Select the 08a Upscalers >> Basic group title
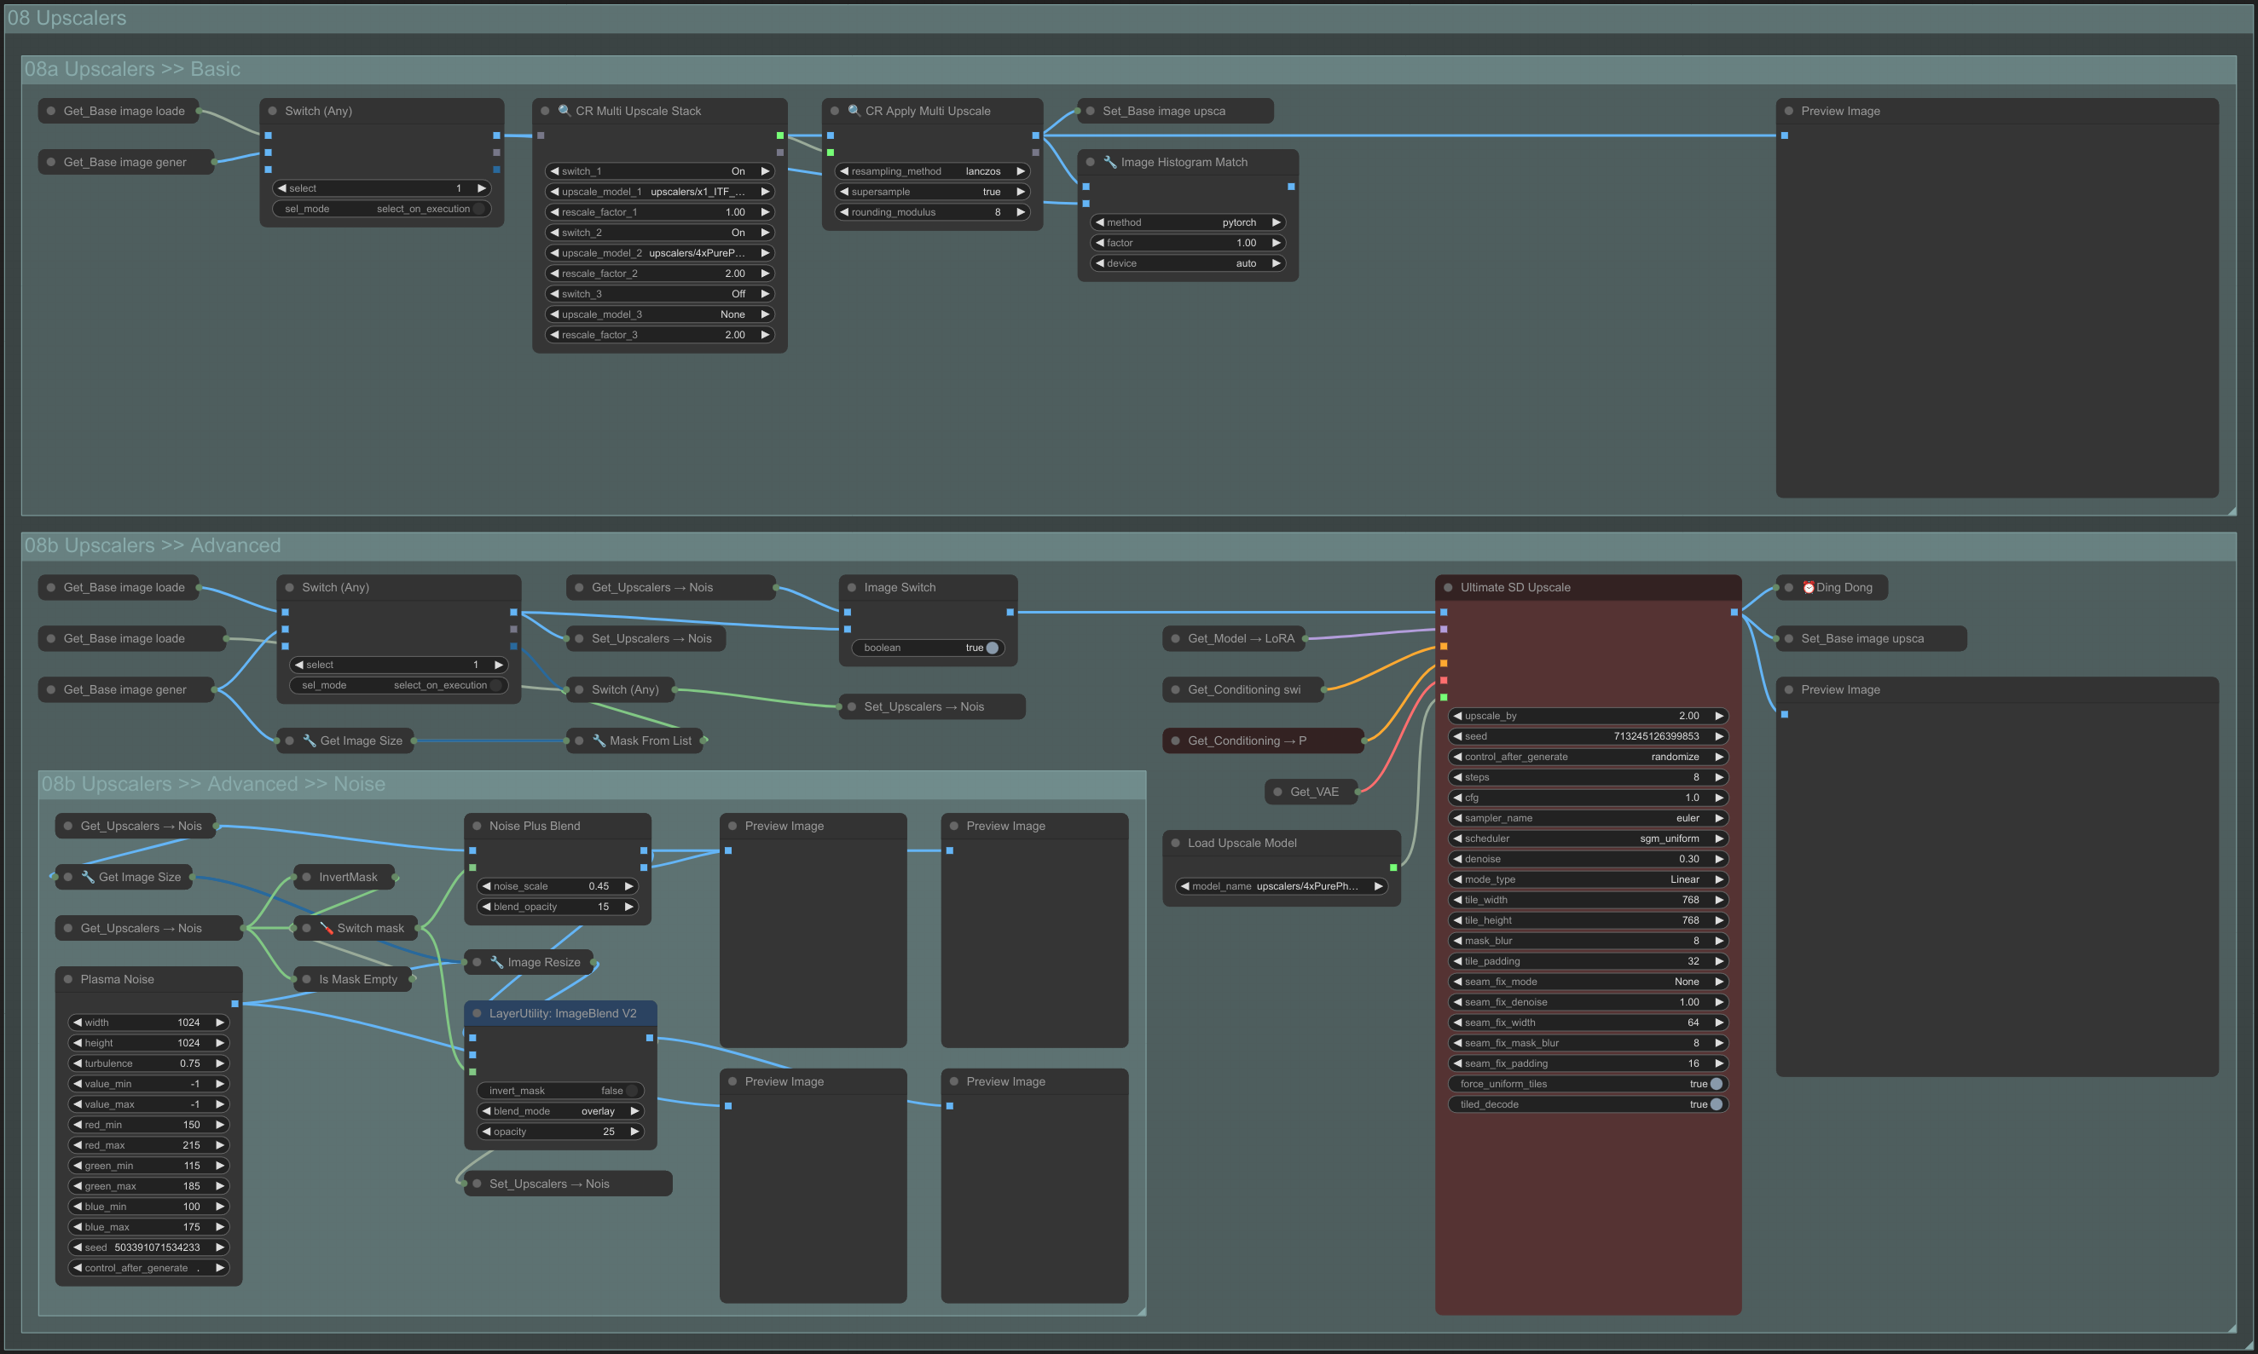Screen dimensions: 2258x1354 coord(132,69)
